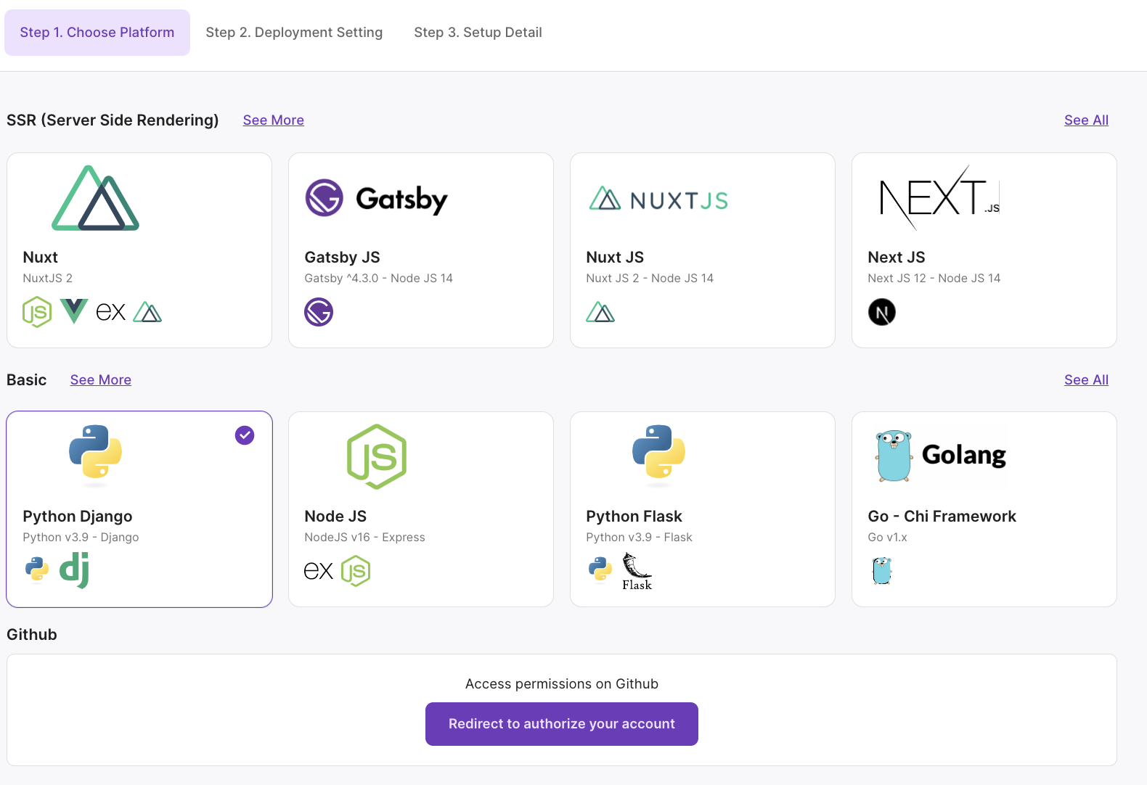Click the black round N badge under Next JS
The height and width of the screenshot is (785, 1147).
881,313
